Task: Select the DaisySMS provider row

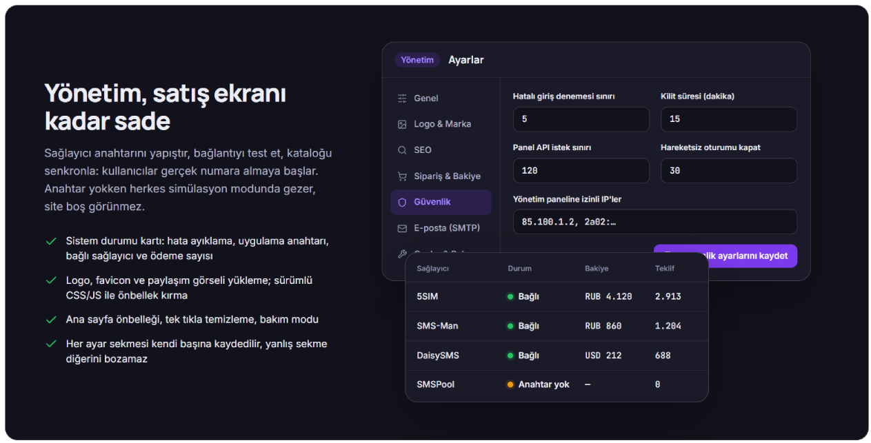Action: pyautogui.click(x=557, y=356)
